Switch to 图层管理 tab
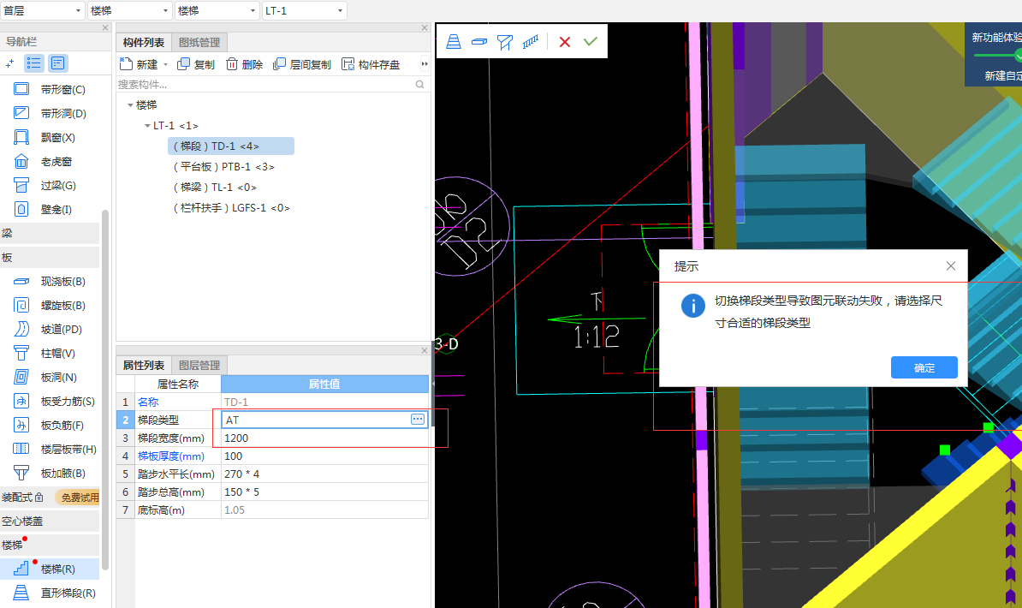 (x=199, y=366)
